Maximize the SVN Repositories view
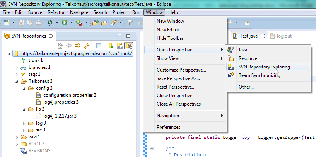 tap(128, 36)
